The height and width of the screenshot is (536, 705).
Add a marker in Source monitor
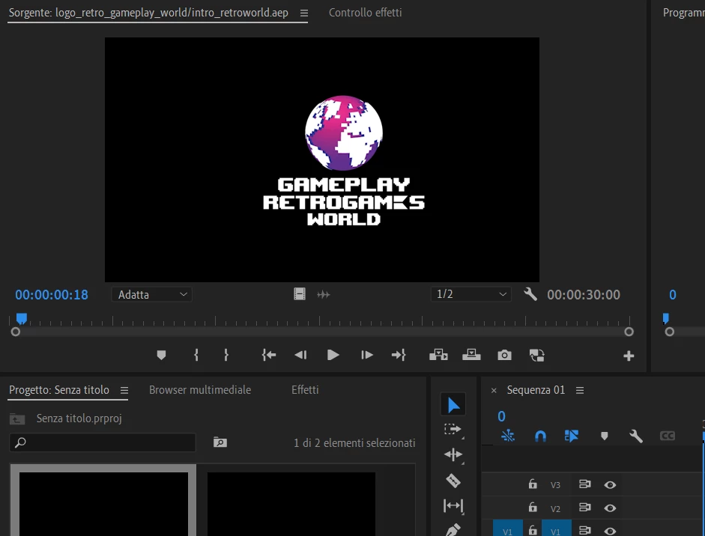tap(161, 356)
